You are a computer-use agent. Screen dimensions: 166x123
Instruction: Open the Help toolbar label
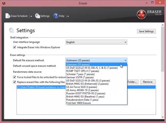pos(62,16)
